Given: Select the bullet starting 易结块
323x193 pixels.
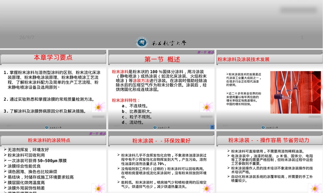Looking at the screenshot, I should 39,177.
